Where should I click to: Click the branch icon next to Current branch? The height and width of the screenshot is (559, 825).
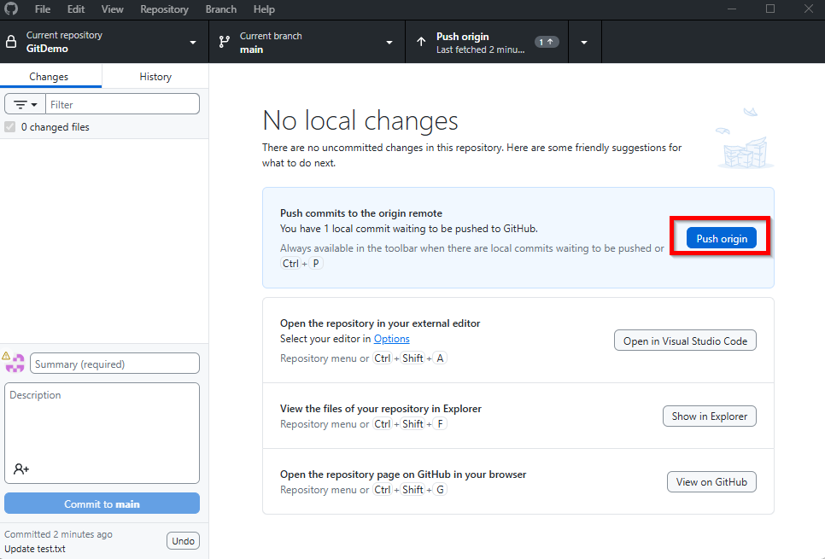(x=225, y=42)
